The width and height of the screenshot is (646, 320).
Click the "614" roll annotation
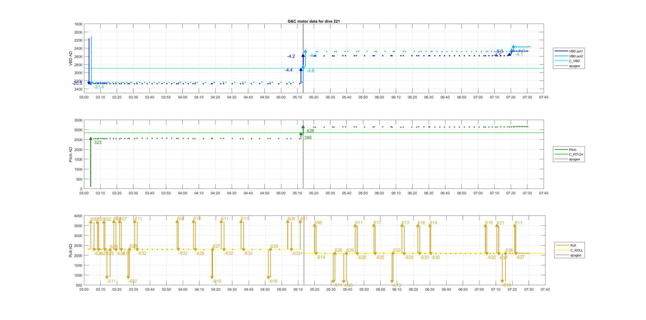pyautogui.click(x=433, y=223)
